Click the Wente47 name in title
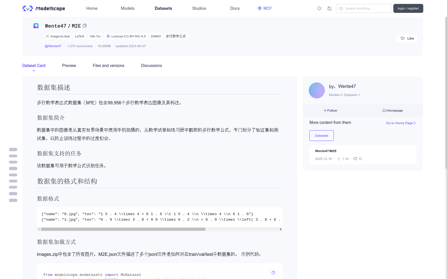Viewport: 447px width, 279px height. (x=56, y=26)
